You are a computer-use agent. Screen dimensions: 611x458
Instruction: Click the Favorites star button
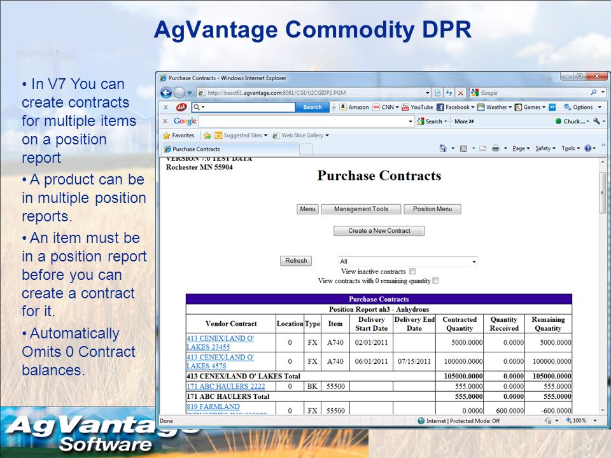point(178,135)
